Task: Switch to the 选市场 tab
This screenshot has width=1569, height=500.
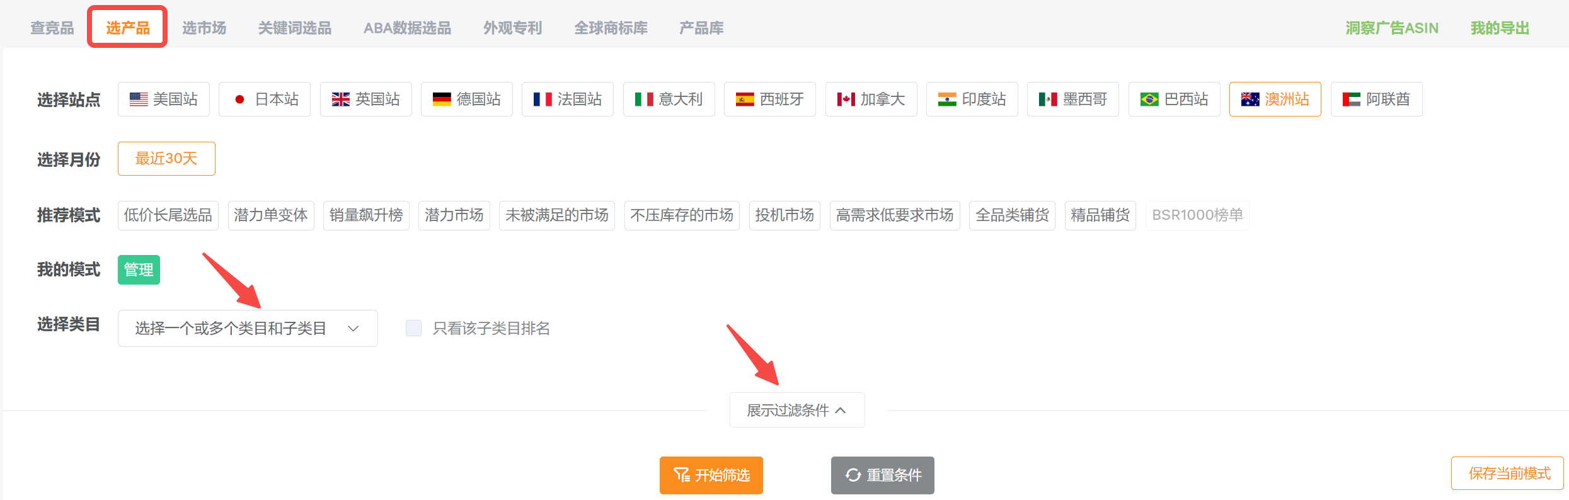Action: pos(204,28)
